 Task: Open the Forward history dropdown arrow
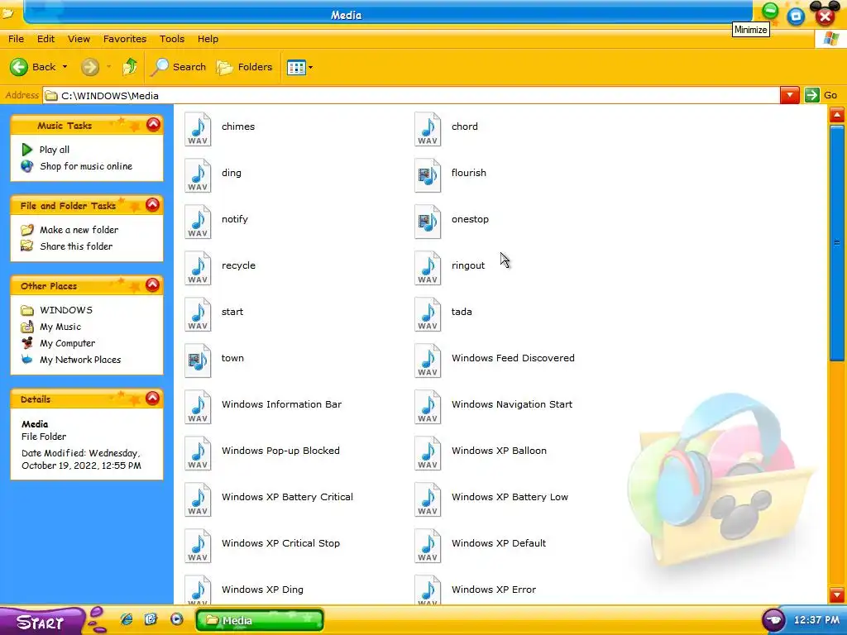point(108,67)
